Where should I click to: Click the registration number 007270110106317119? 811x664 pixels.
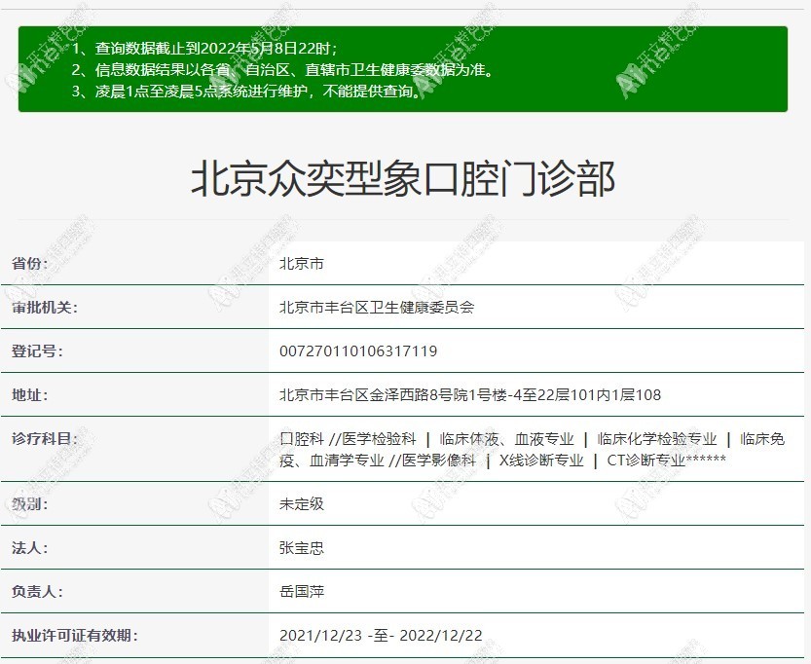click(x=358, y=351)
